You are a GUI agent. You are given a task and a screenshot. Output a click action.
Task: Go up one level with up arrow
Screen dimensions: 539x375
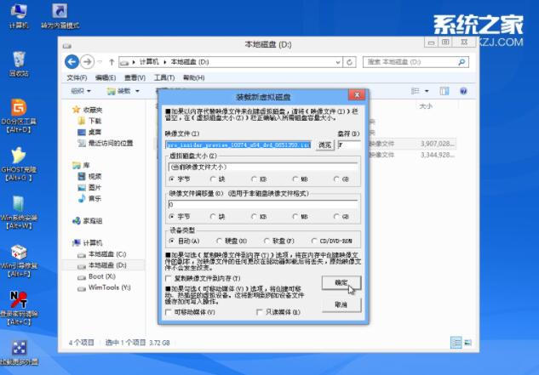coord(110,62)
